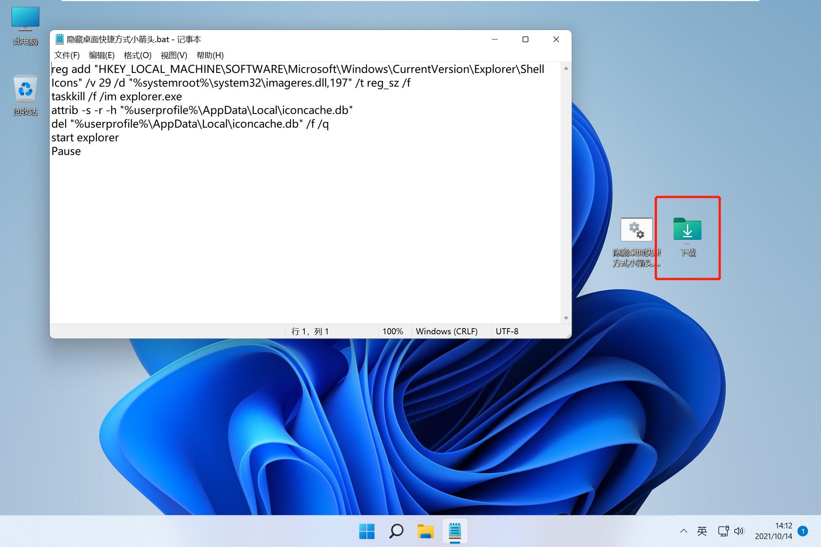Click the UTF-8 encoding indicator in status bar
The height and width of the screenshot is (547, 821).
click(507, 331)
